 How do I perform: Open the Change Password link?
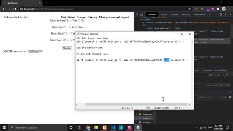[109, 17]
